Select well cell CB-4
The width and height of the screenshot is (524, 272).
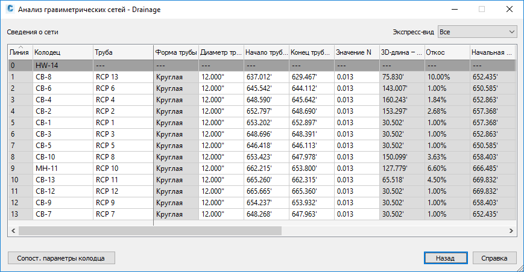[63, 100]
